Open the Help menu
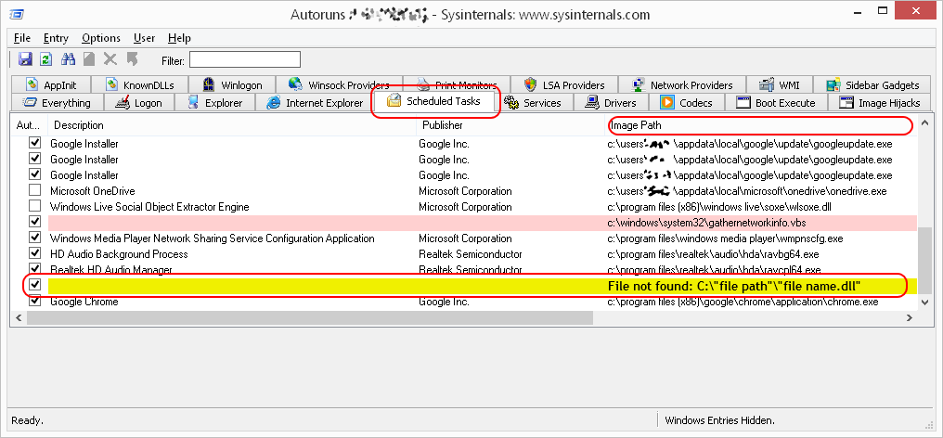The width and height of the screenshot is (943, 438). tap(179, 38)
